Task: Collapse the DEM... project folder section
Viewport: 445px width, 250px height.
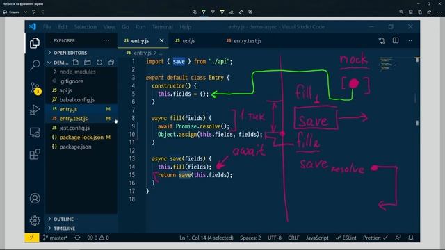Action: coord(58,62)
